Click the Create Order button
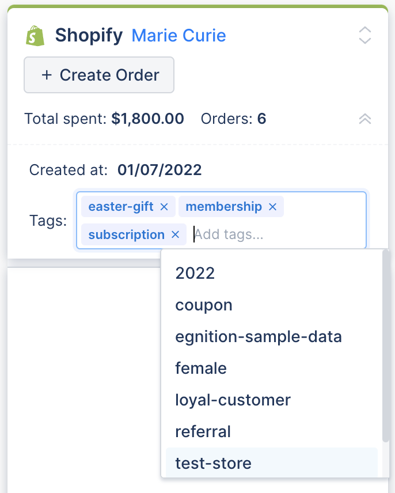 (x=99, y=75)
